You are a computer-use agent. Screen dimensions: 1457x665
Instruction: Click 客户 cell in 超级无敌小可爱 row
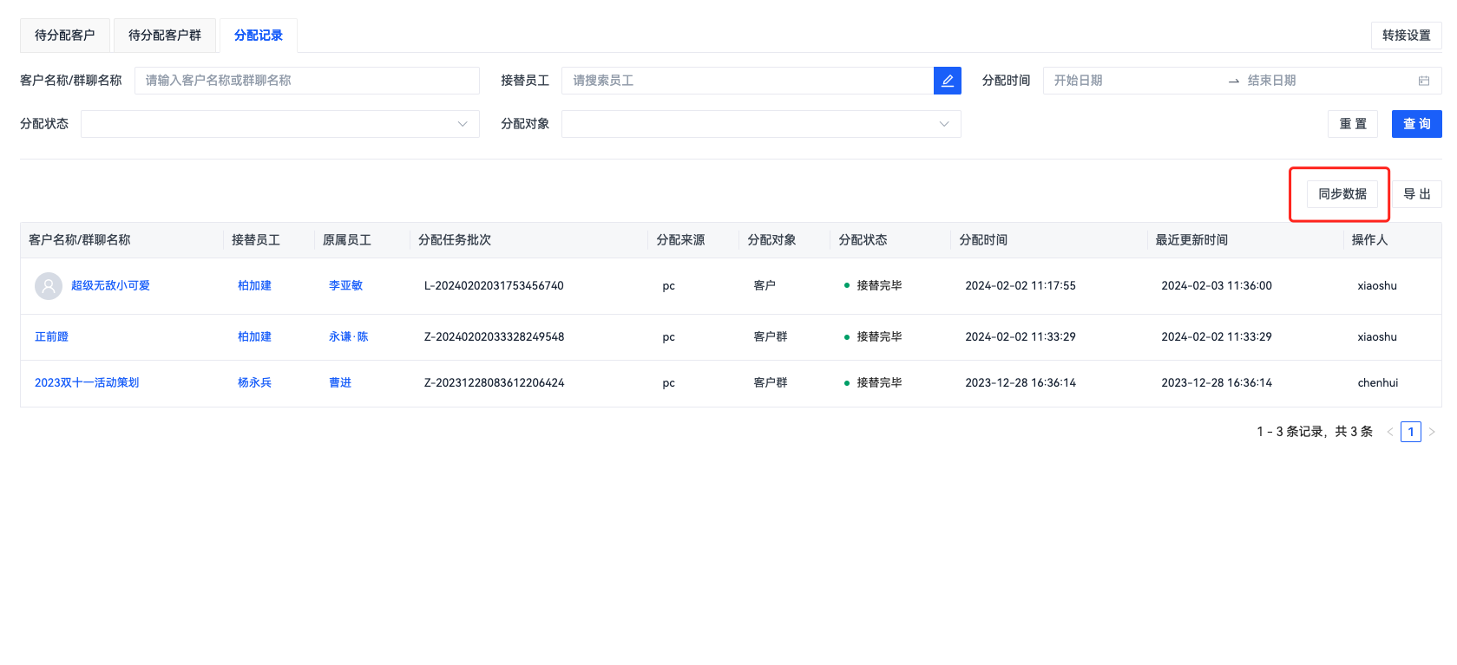765,286
